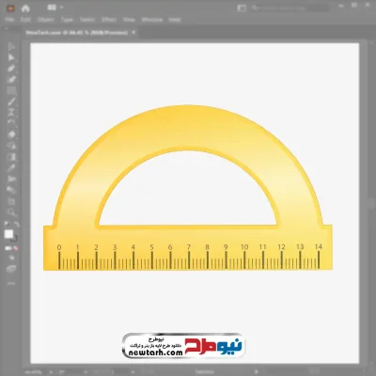Screen dimensions: 376x376
Task: Select the Pen tool
Action: click(11, 69)
